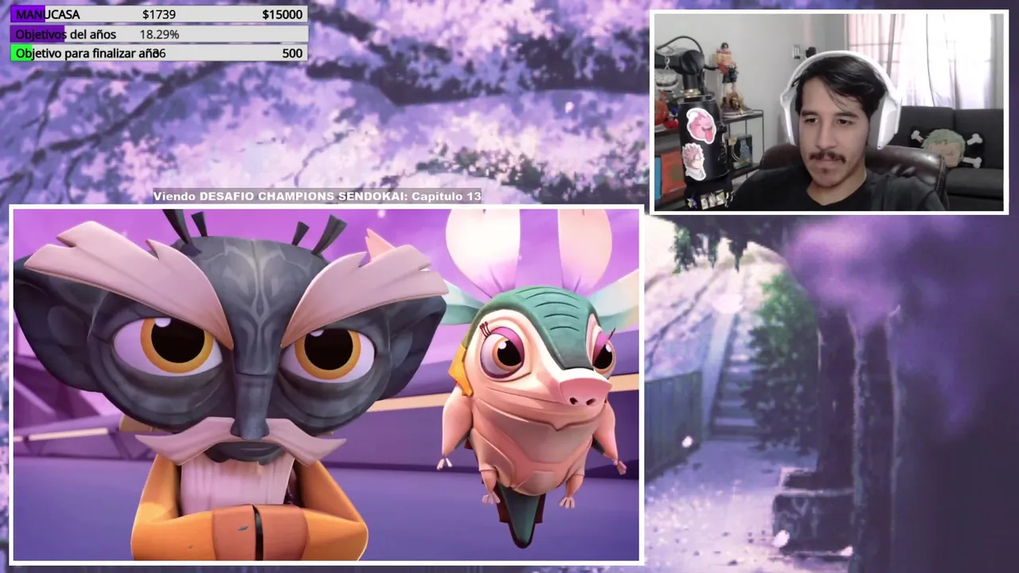Screen dimensions: 1019x573
Task: Click the 18.29% percentage value
Action: [159, 34]
